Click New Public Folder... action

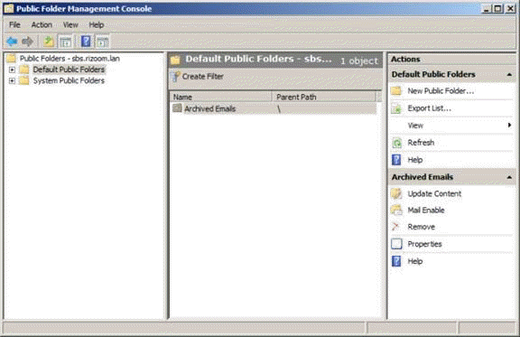(x=441, y=90)
